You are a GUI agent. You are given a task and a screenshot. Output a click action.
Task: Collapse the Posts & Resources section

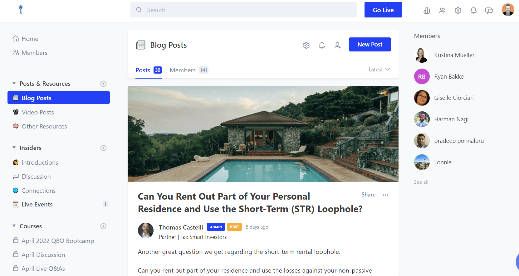pyautogui.click(x=14, y=84)
